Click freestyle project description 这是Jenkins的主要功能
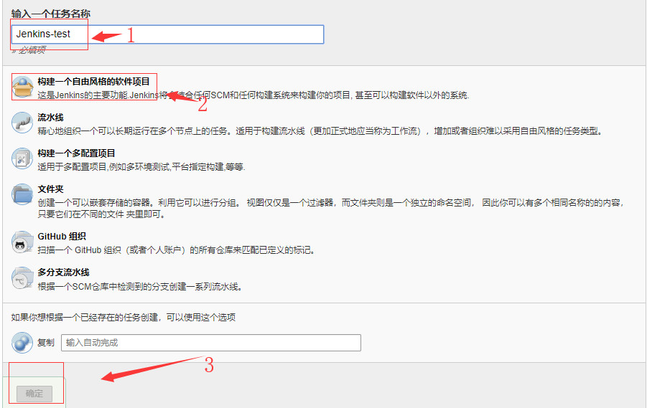Screen dimensions: 647x408 253,95
